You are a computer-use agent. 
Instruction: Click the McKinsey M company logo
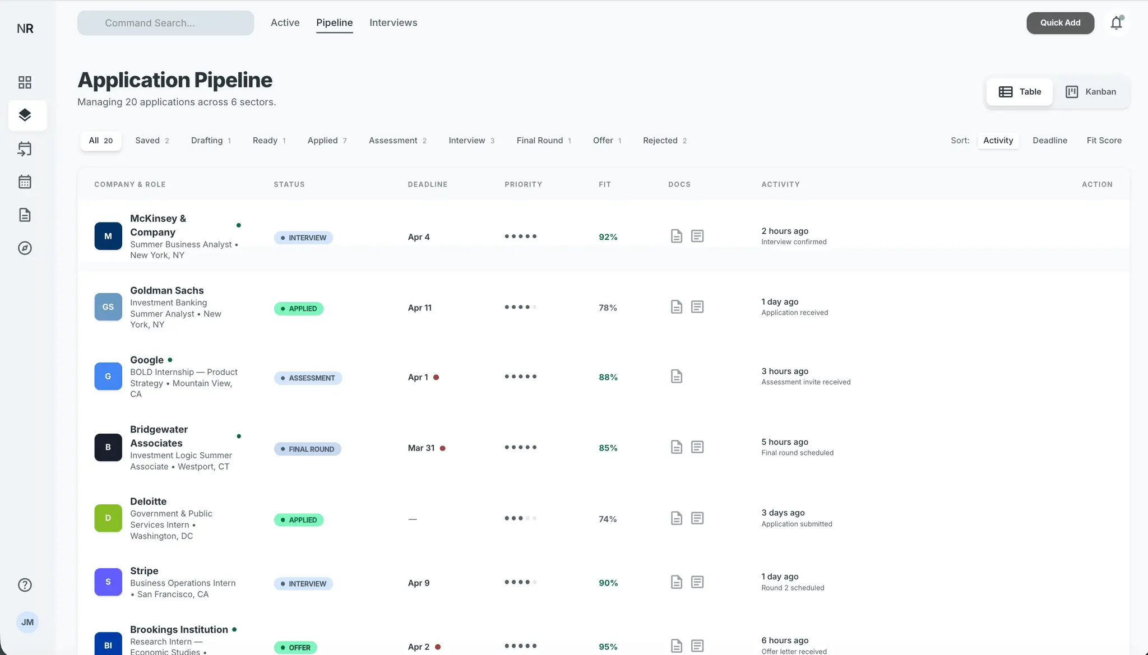pos(108,236)
